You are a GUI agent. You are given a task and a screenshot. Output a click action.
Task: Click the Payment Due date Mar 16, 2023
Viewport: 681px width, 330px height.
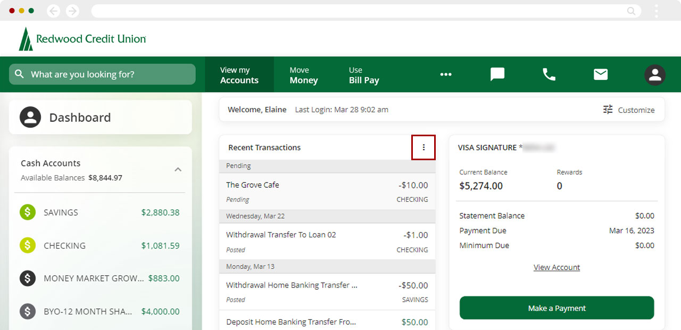632,230
